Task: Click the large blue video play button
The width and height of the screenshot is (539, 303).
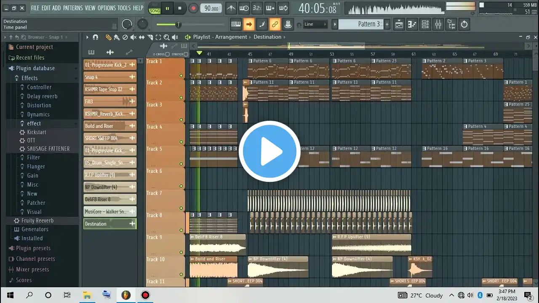Action: point(269,151)
